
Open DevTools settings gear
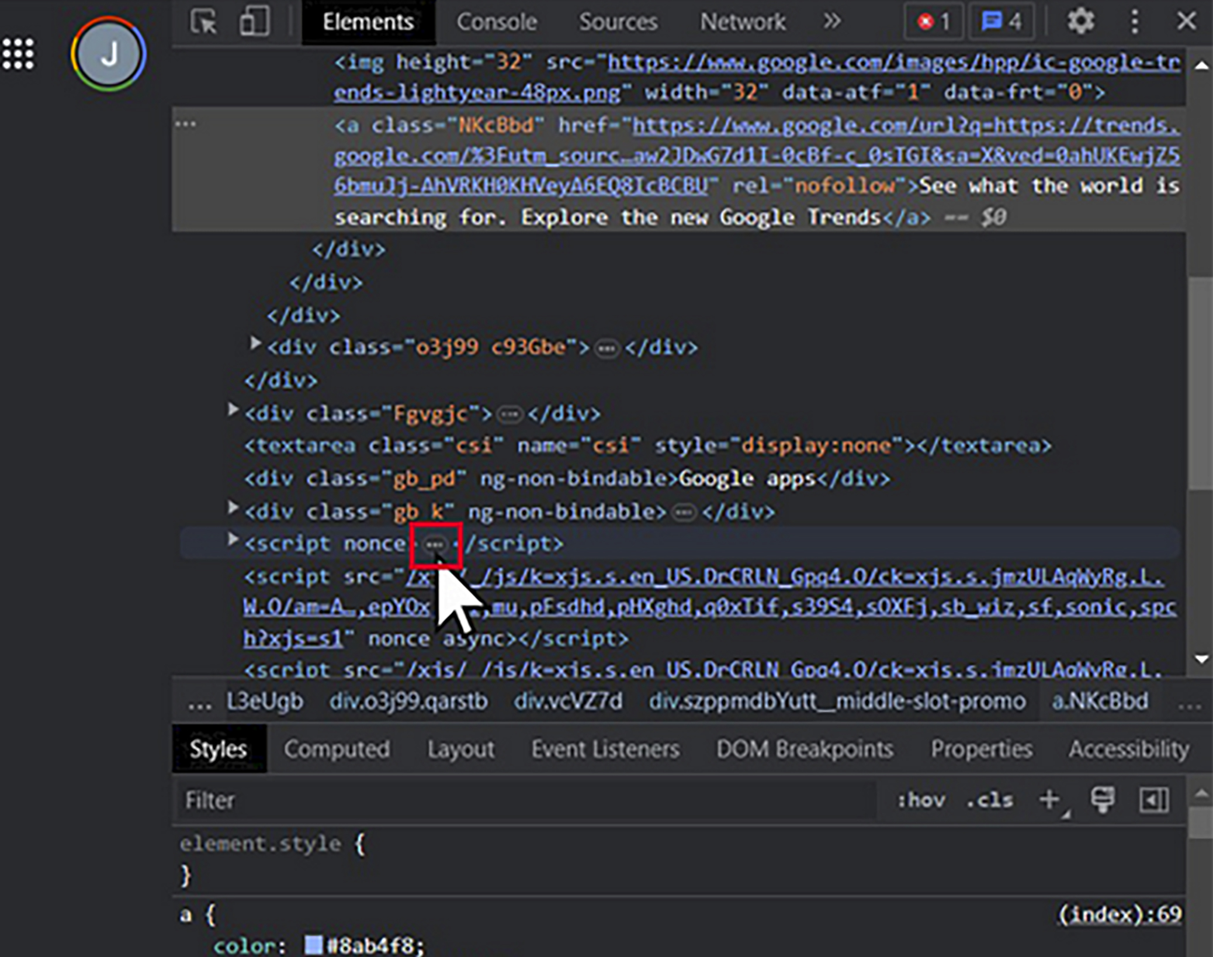[x=1082, y=22]
